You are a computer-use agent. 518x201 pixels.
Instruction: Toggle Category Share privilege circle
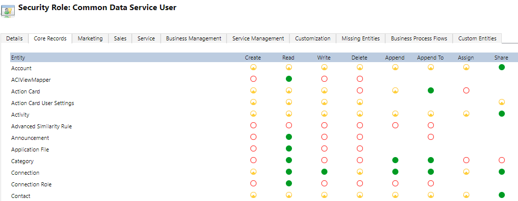501,160
